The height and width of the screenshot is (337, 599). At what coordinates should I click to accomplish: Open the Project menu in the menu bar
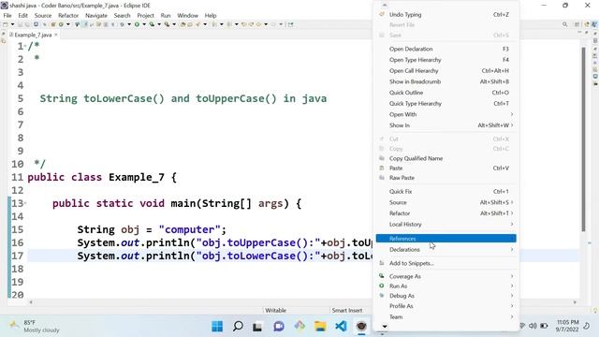[x=145, y=15]
